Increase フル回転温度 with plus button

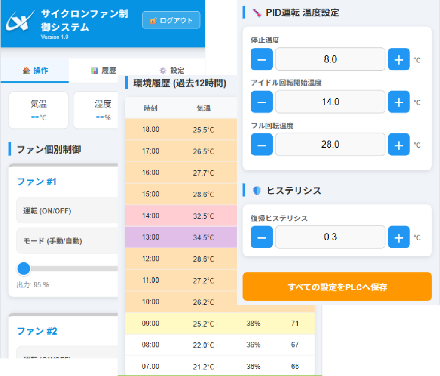[399, 145]
